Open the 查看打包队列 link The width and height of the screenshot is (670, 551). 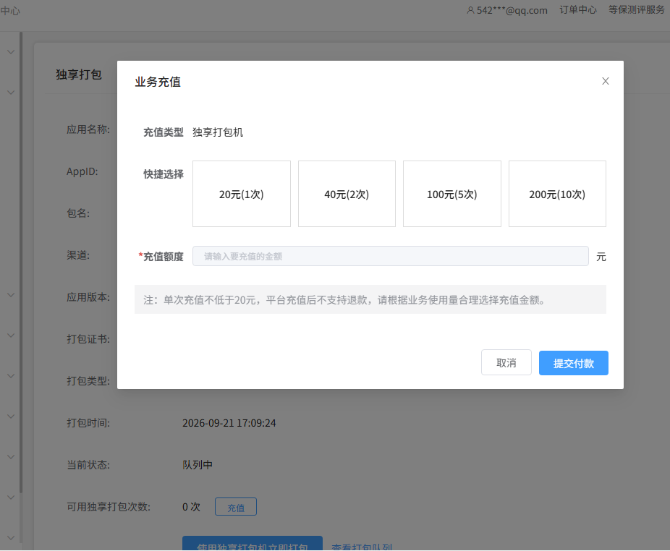[x=362, y=547]
